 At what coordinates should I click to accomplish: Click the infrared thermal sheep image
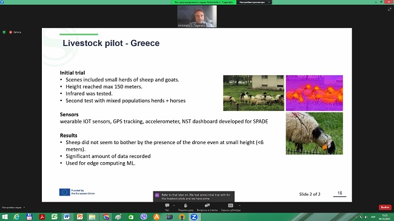click(315, 93)
